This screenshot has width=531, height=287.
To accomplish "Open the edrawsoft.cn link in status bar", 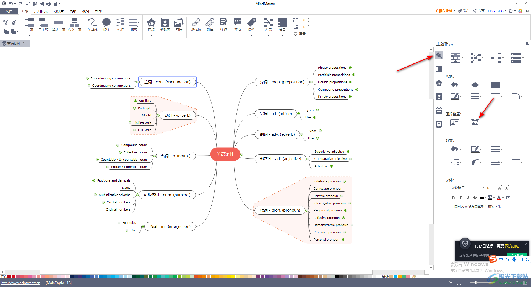I will pyautogui.click(x=21, y=283).
